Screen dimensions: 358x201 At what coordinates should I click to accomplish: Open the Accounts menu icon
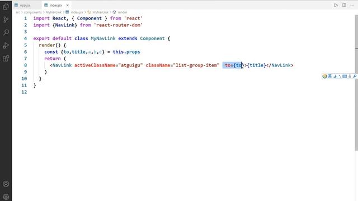tap(6, 184)
